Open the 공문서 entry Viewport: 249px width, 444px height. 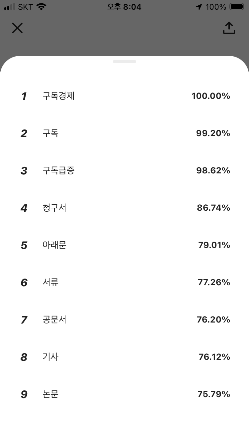click(54, 320)
